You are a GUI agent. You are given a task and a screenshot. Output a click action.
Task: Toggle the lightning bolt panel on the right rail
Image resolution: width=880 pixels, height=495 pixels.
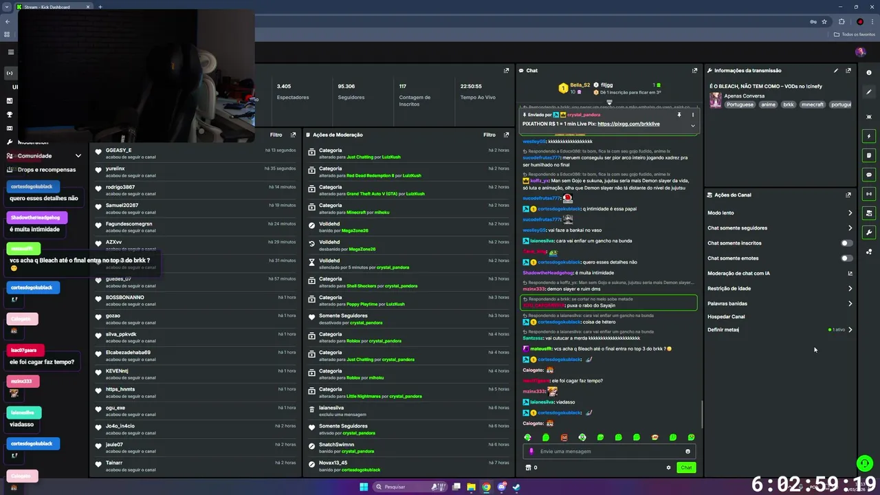click(x=869, y=136)
